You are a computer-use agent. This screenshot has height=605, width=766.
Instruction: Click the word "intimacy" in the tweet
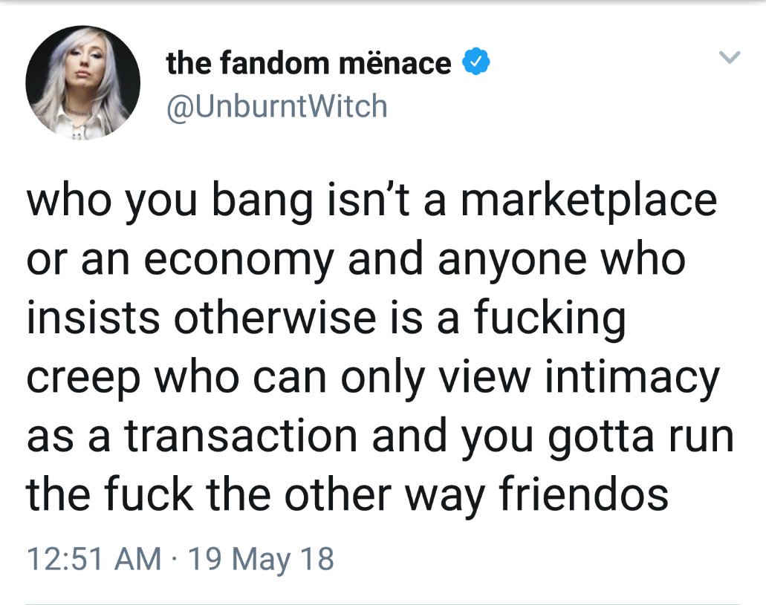pos(632,376)
